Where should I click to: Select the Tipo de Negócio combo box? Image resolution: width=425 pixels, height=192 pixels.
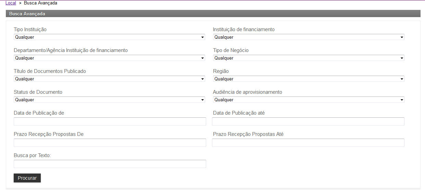click(x=308, y=58)
